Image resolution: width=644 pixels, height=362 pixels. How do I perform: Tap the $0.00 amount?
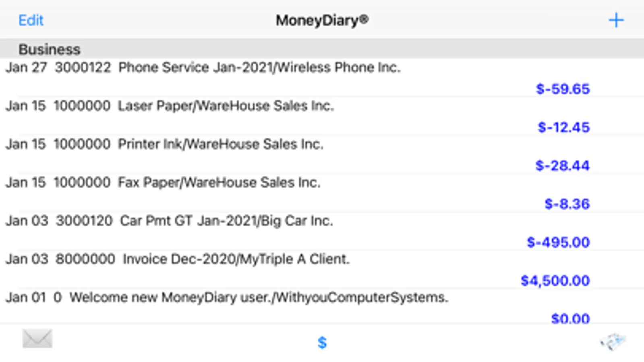[570, 319]
